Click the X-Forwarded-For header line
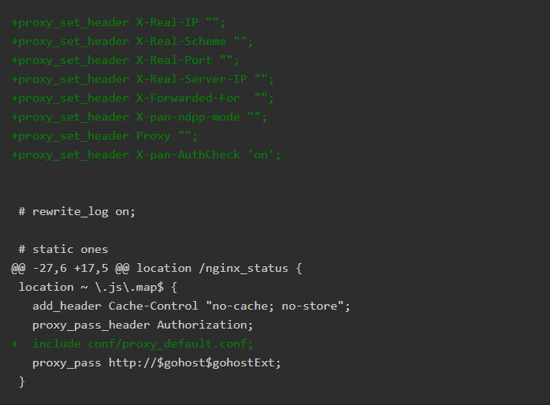Viewport: 550px width, 405px height. pos(142,98)
